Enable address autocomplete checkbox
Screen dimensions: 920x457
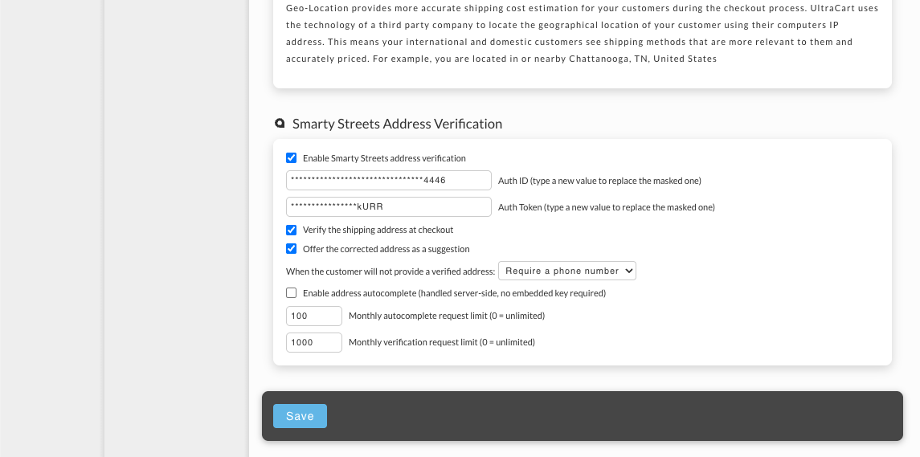[291, 292]
